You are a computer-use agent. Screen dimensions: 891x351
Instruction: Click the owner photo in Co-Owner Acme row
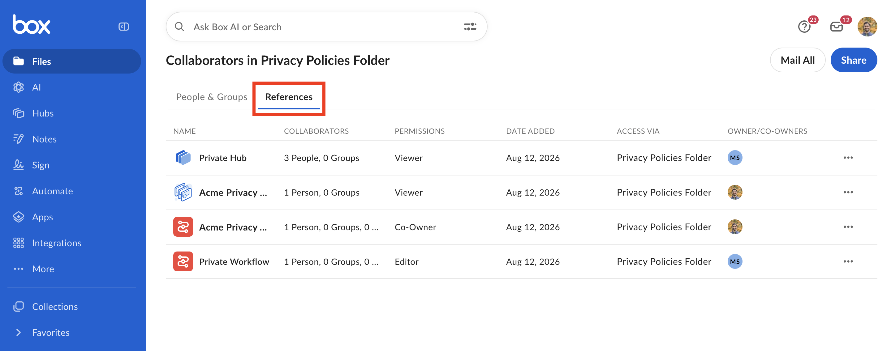pyautogui.click(x=735, y=226)
